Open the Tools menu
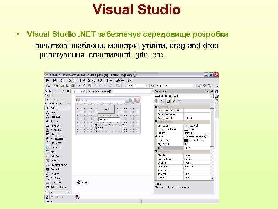The image size is (278, 209). (110, 81)
